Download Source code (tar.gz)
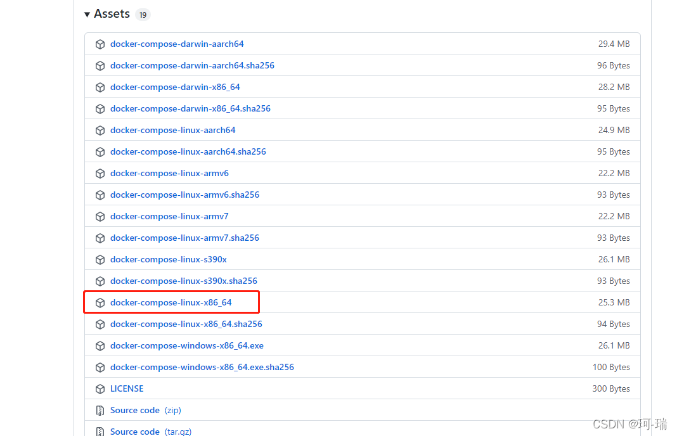677x436 pixels. click(151, 432)
